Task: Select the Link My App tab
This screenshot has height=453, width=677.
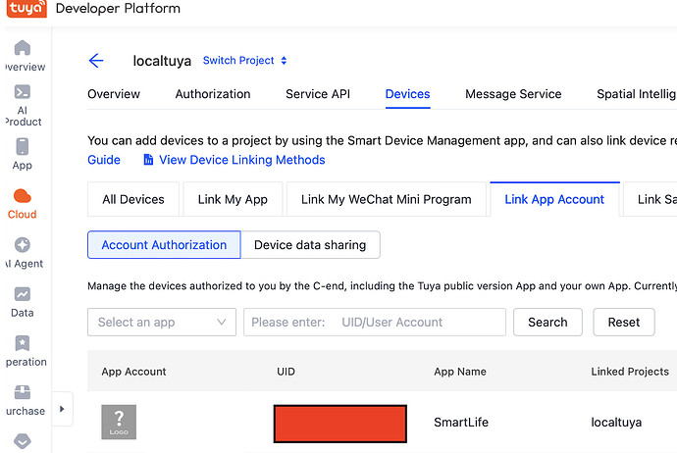Action: coord(233,199)
